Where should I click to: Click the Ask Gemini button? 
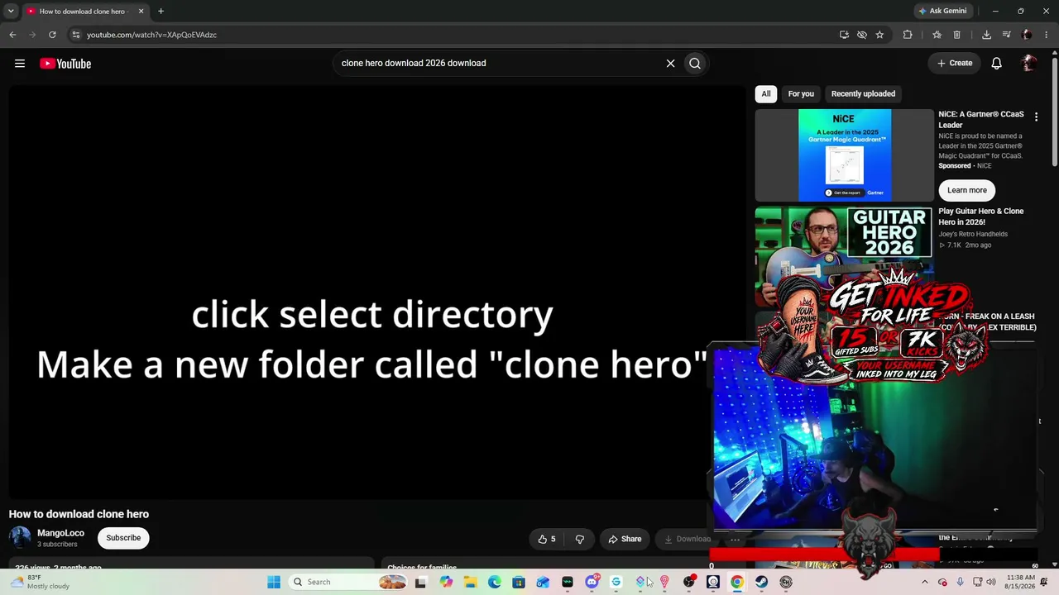942,12
